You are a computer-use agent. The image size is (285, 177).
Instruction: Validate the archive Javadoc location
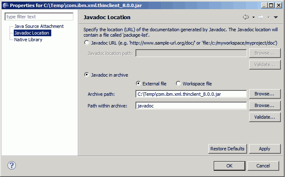pos(265,117)
